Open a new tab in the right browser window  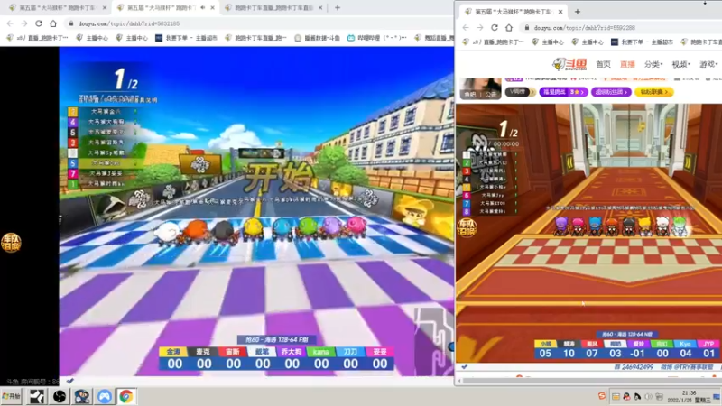[578, 12]
